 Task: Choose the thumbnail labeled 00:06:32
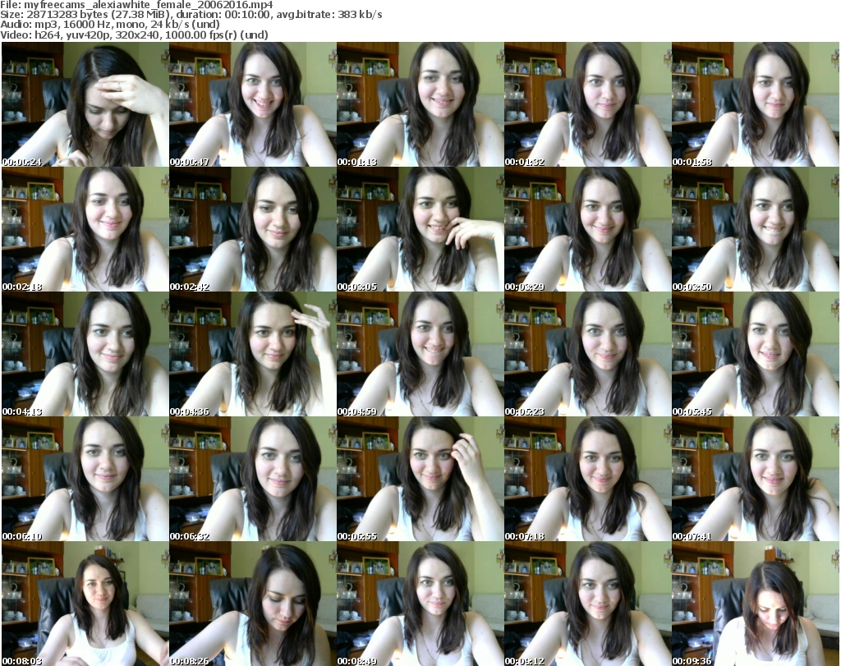tap(253, 480)
